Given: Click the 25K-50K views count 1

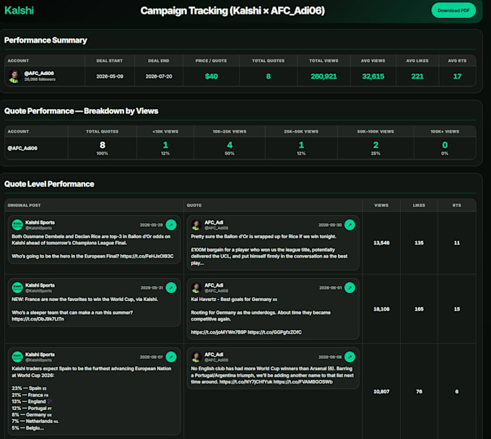Looking at the screenshot, I should [301, 145].
